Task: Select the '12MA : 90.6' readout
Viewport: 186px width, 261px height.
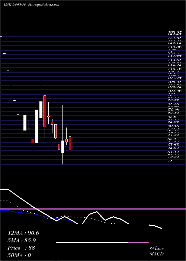Action: click(x=23, y=233)
